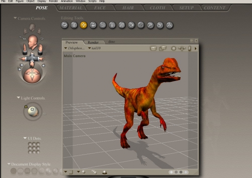The height and width of the screenshot is (178, 252).
Task: Click the Render in new window icon
Action: pos(163,48)
